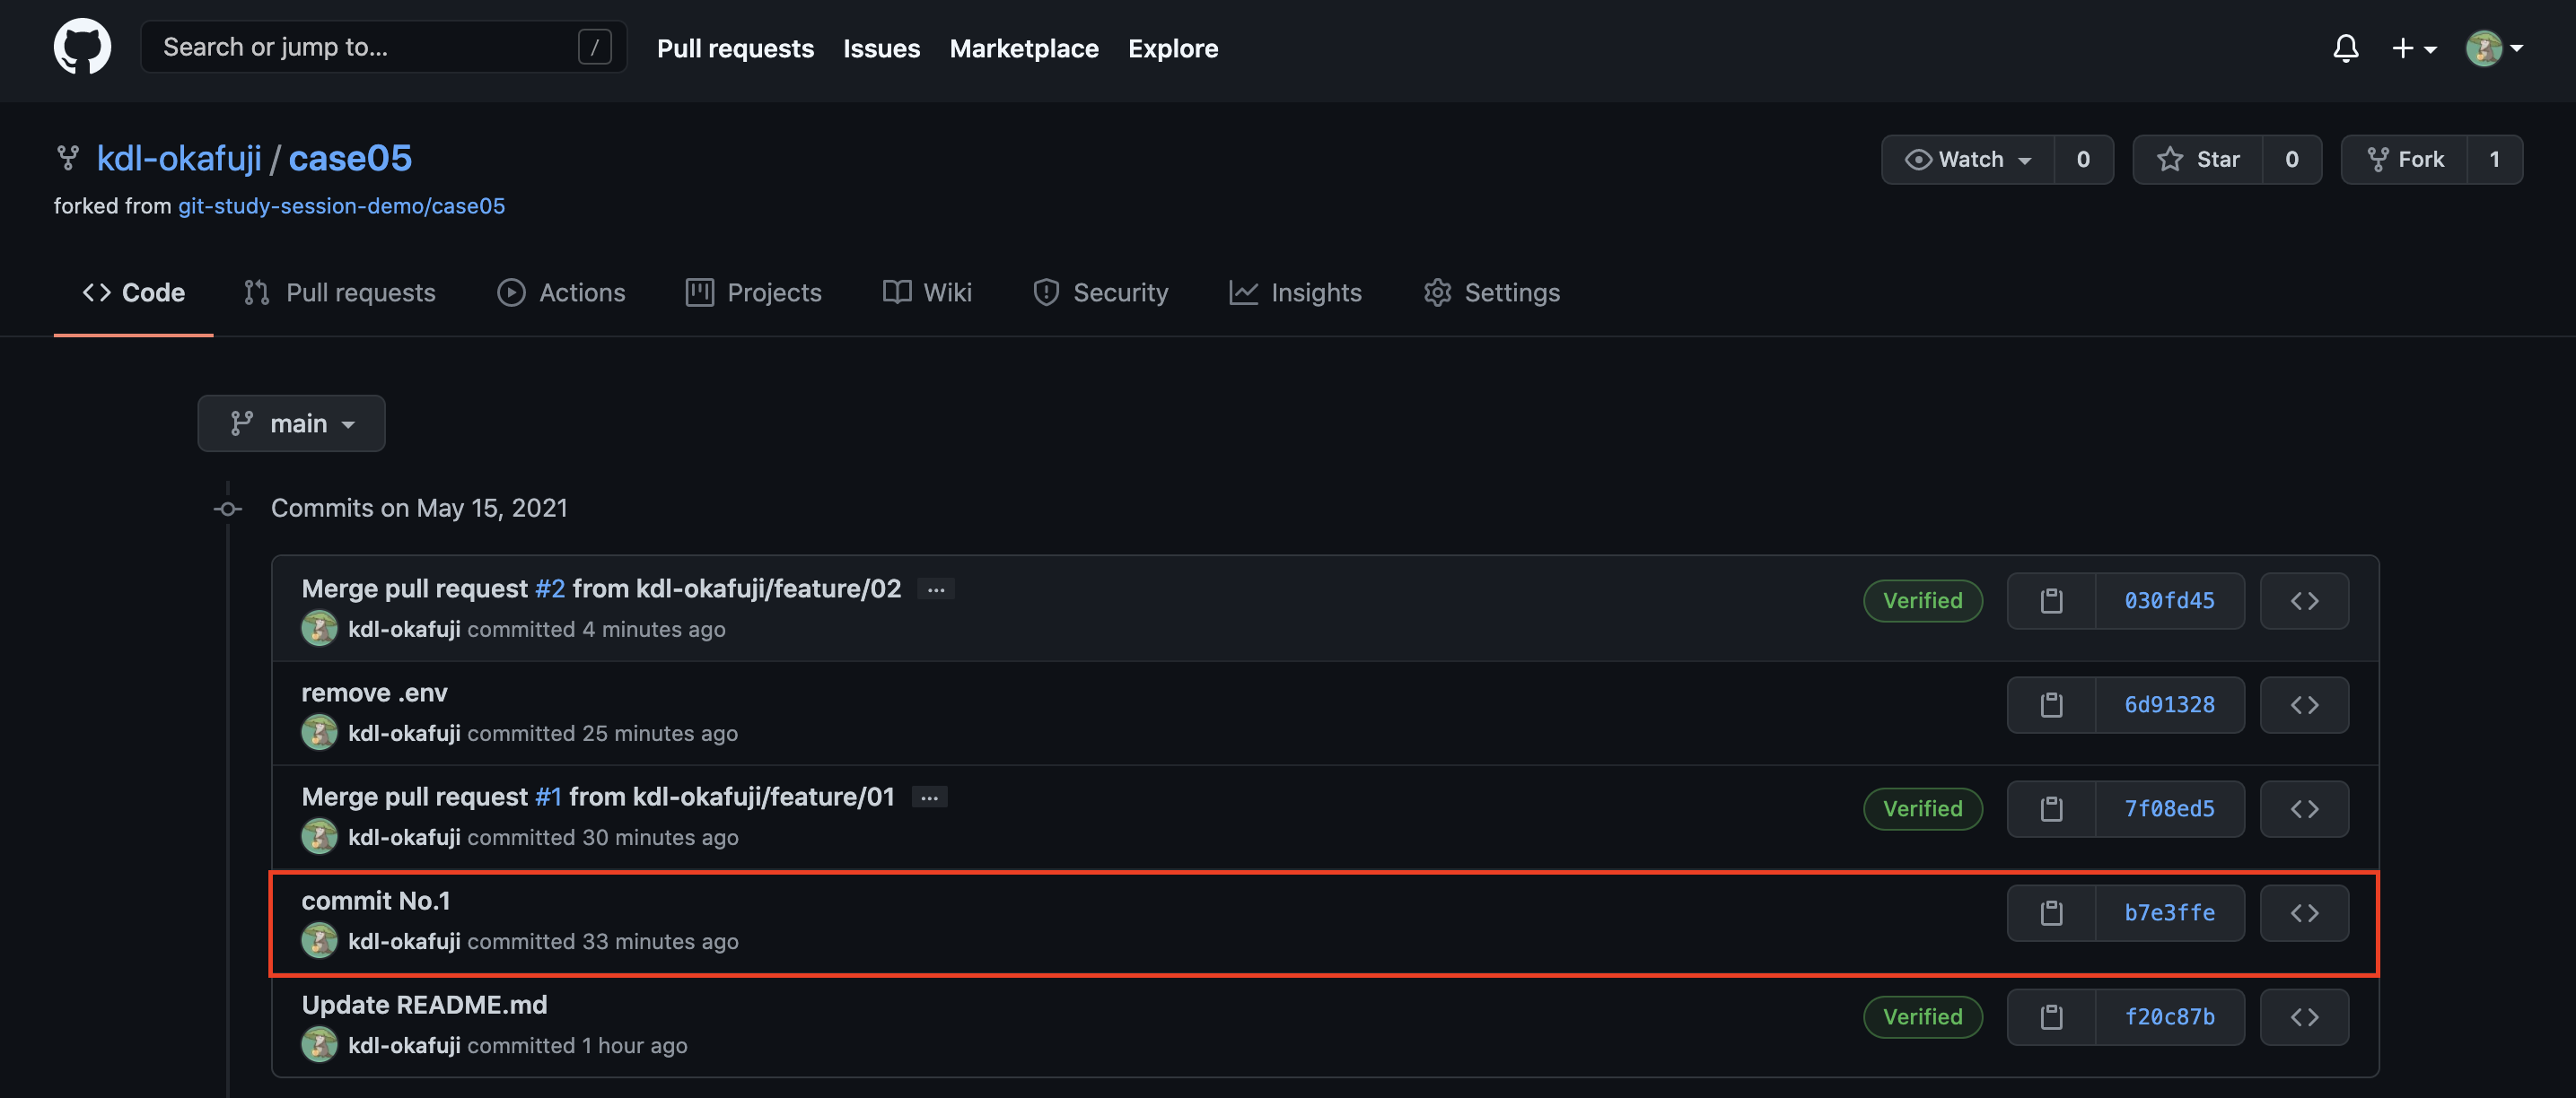Viewport: 2576px width, 1098px height.
Task: Open the Watch options dropdown
Action: 1968,159
